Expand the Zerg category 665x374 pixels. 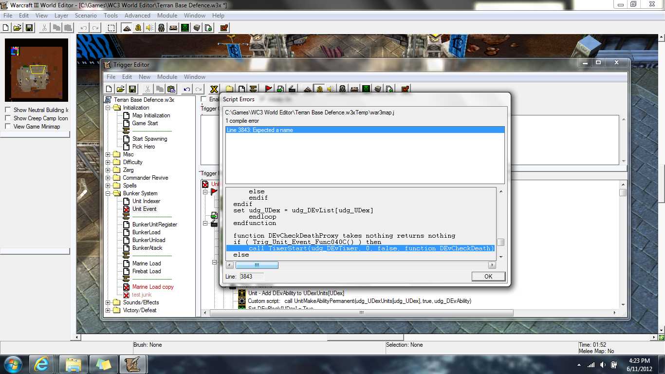pos(108,170)
